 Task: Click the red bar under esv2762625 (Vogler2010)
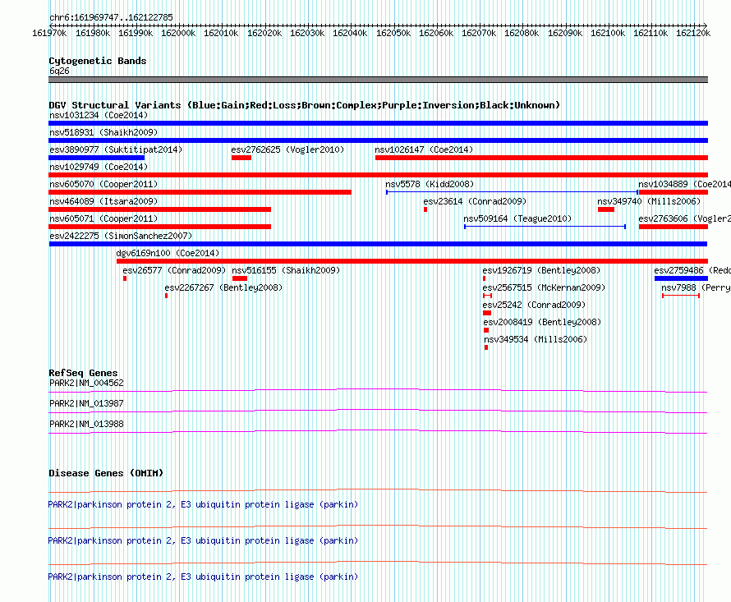(241, 158)
